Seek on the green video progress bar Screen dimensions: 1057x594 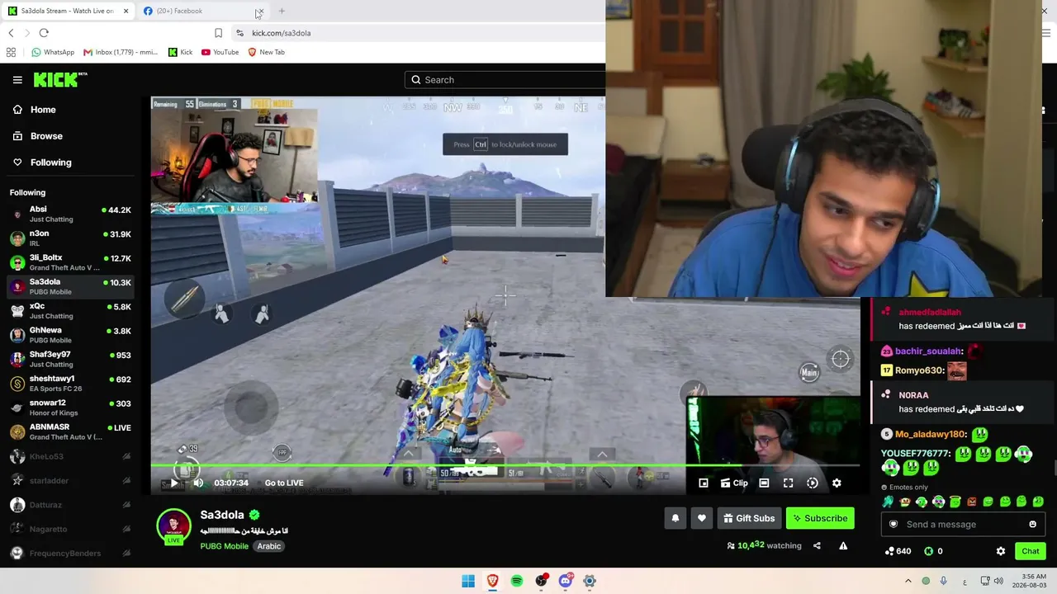(505, 466)
